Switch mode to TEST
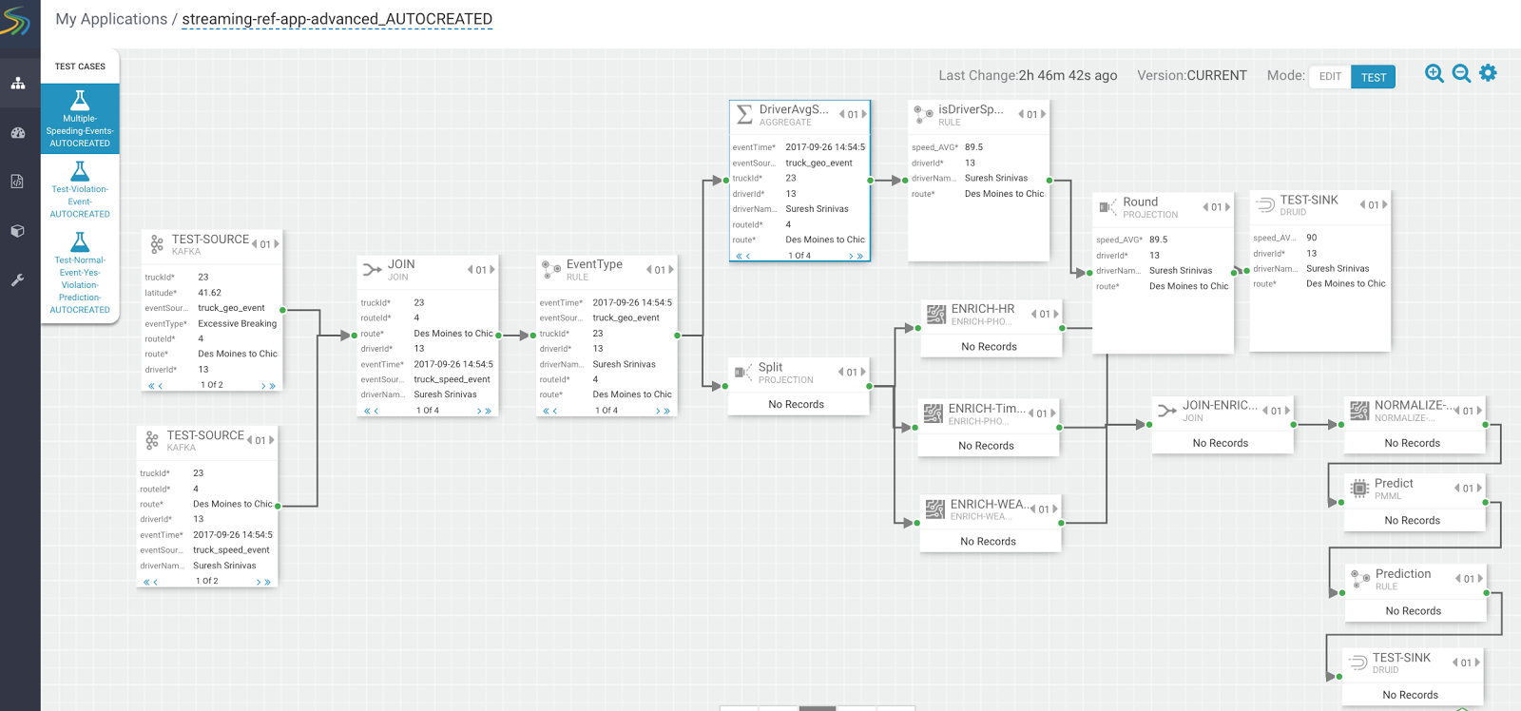This screenshot has width=1521, height=711. pyautogui.click(x=1374, y=77)
